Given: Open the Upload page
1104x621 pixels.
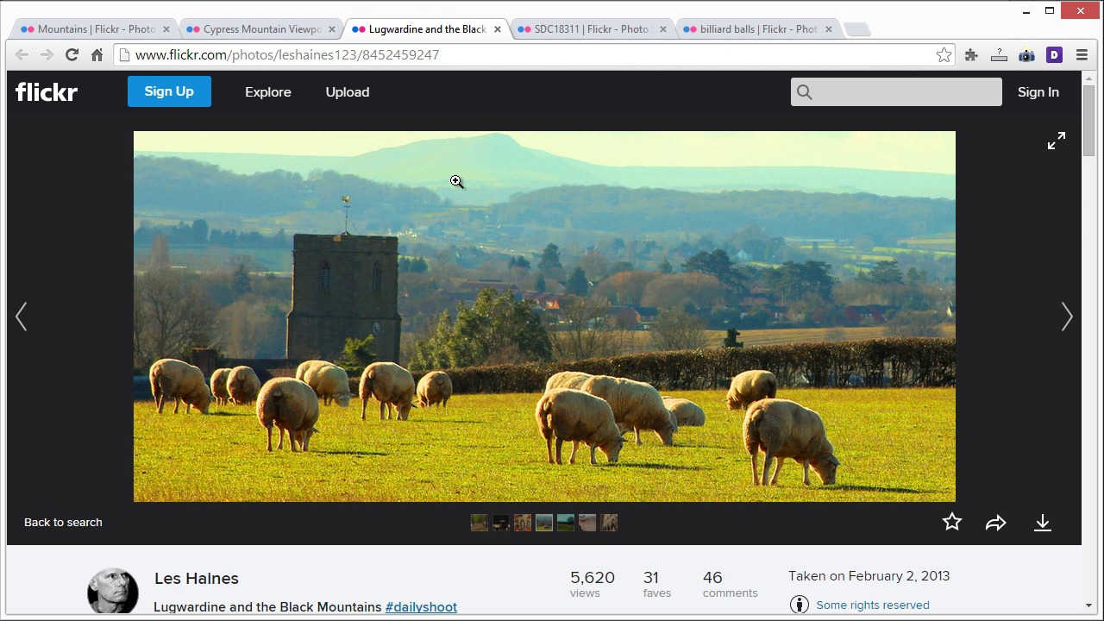Looking at the screenshot, I should tap(348, 92).
